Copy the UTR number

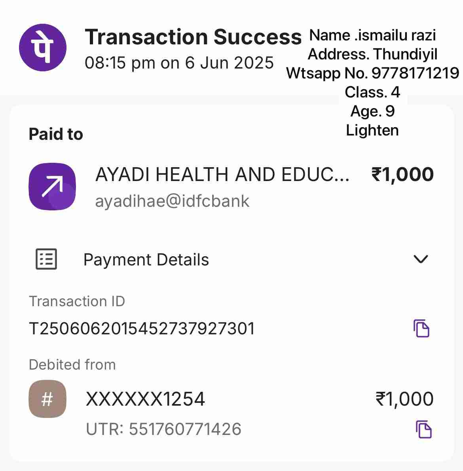(423, 429)
